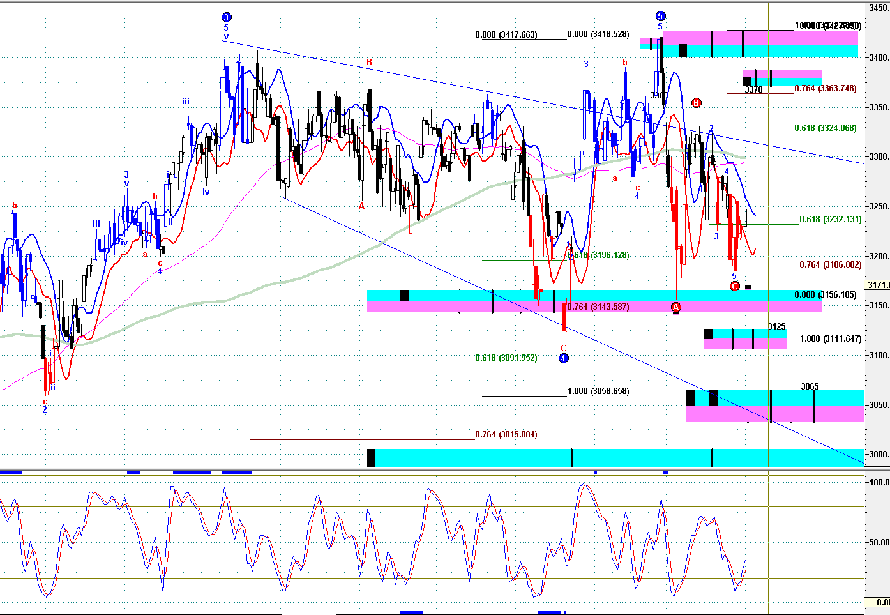
Task: Select the 0.618 (3324.068) Fibonacci label
Action: pos(825,128)
